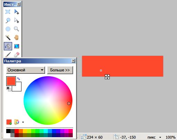Select the Zoom magnifier tool

pyautogui.click(x=17, y=29)
